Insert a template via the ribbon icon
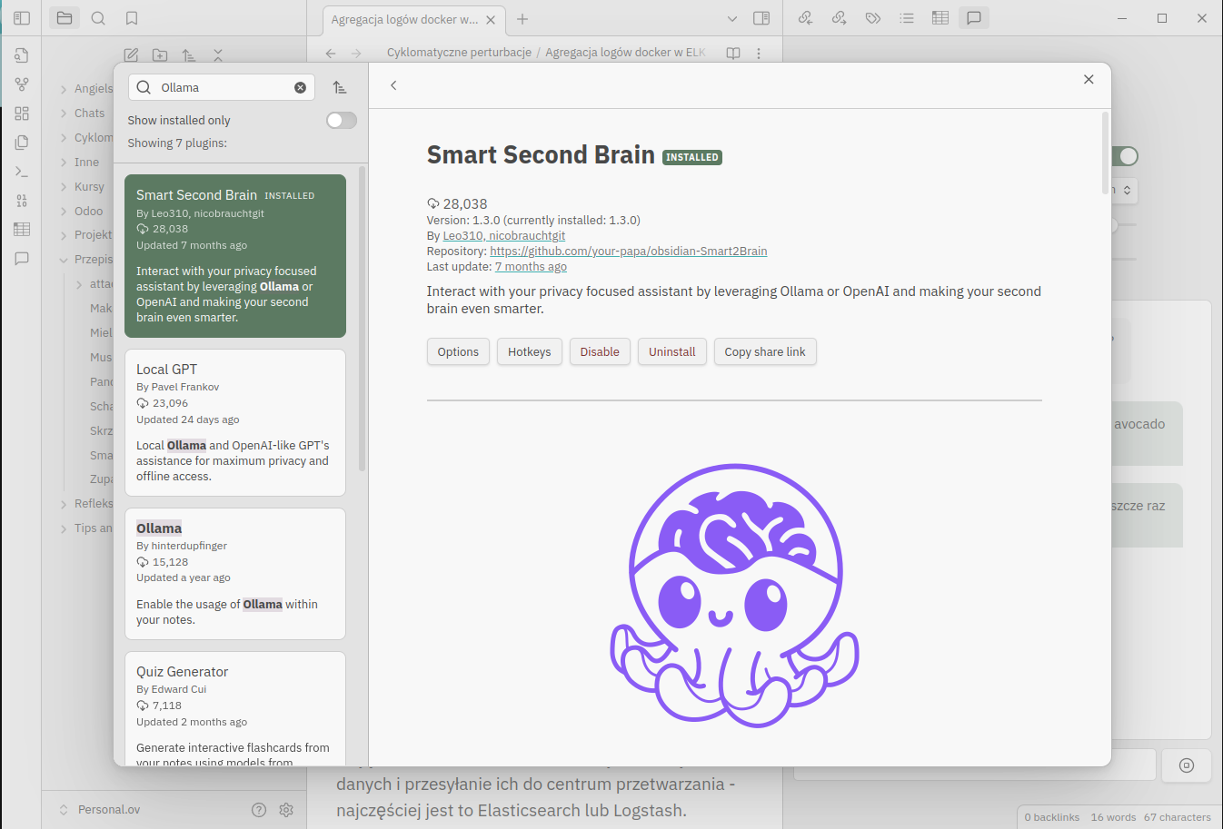 [22, 143]
